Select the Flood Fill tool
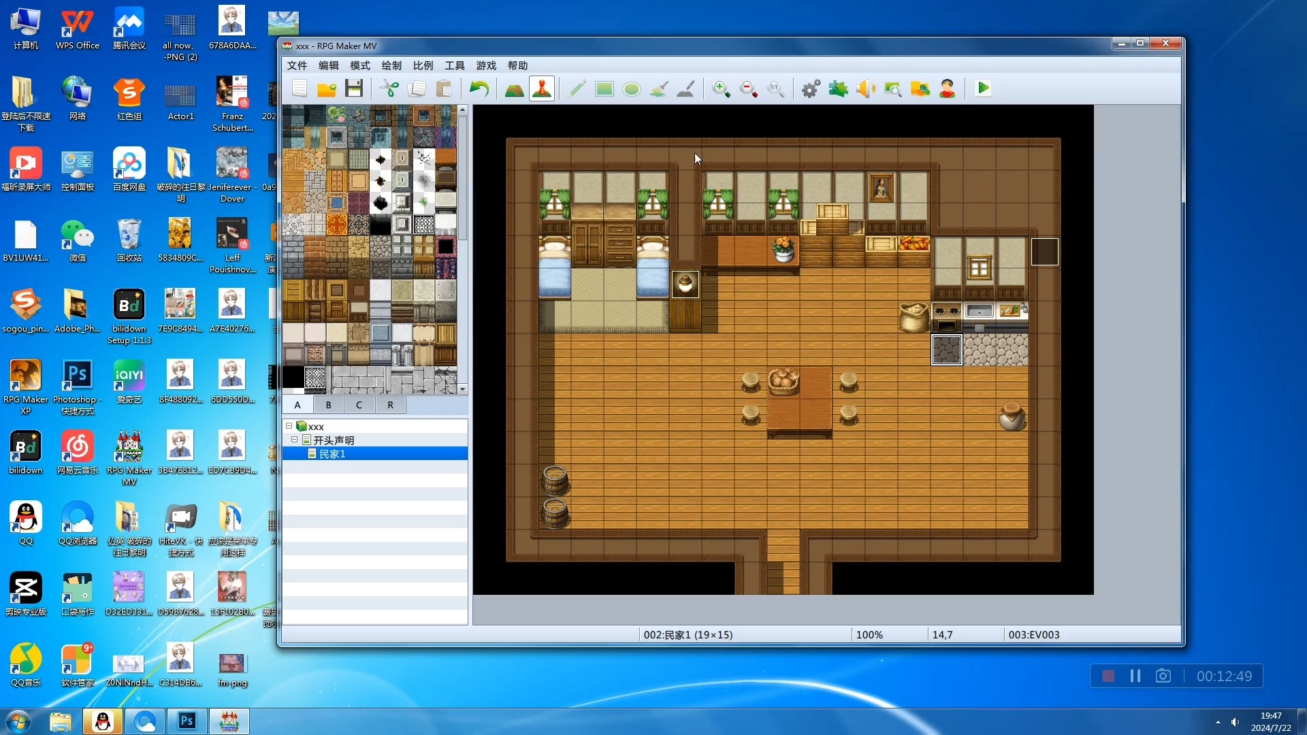1307x735 pixels. (x=659, y=88)
